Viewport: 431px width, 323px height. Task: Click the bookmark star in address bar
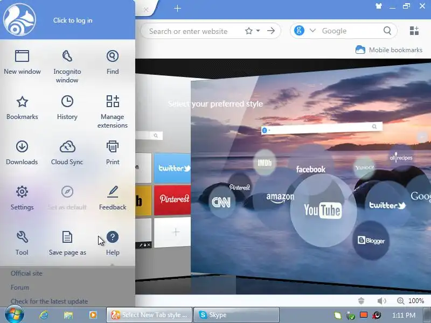coord(249,31)
